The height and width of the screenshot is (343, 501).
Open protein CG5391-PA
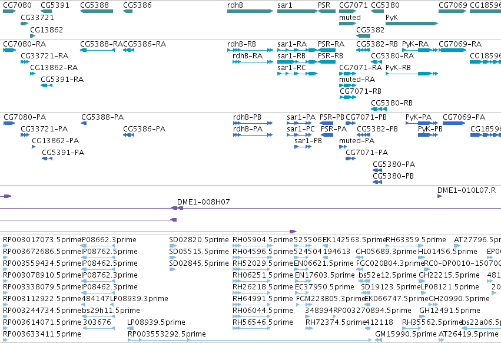point(63,153)
